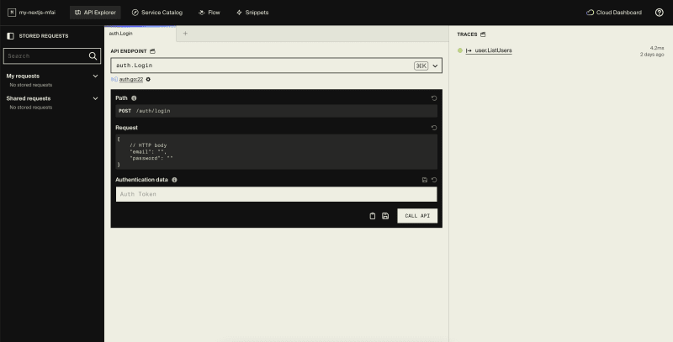Copy request using the clipboard icon
Image resolution: width=673 pixels, height=342 pixels.
pyautogui.click(x=372, y=216)
